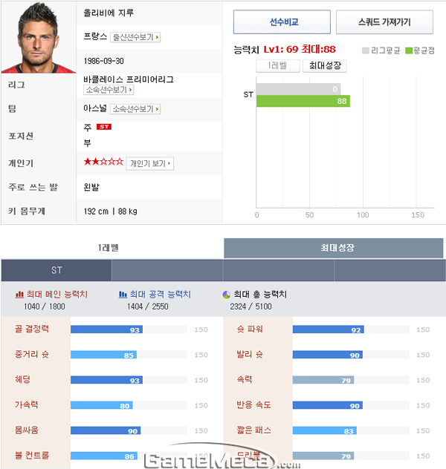Viewport: 446px width, 469px height.
Task: Click the 스쿼드 가져오기 button
Action: 384,22
